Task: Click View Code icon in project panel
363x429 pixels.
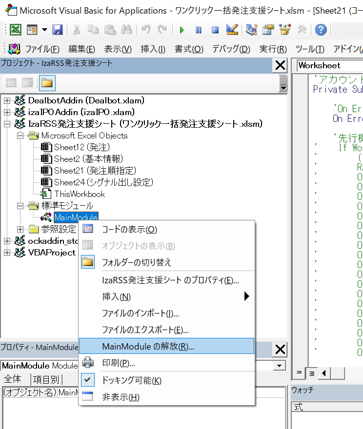Action: [x=11, y=83]
